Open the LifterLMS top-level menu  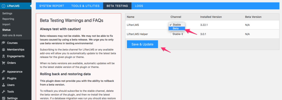pyautogui.click(x=16, y=6)
